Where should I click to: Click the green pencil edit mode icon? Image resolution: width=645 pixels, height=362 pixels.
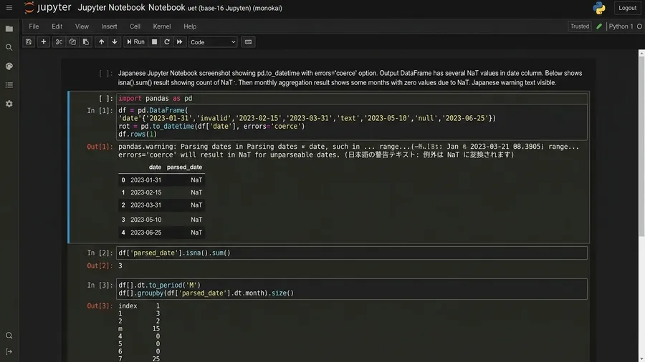click(599, 26)
